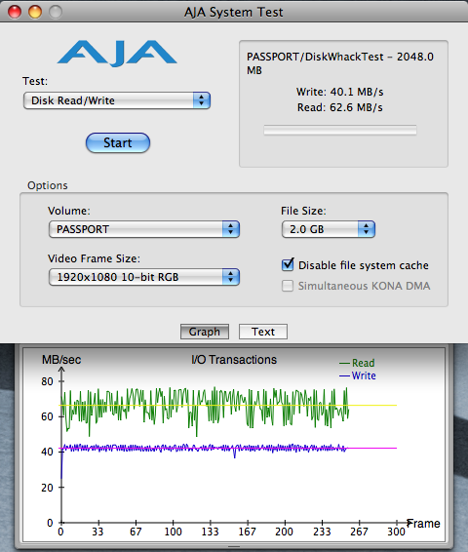
Task: Click the green Read legend entry
Action: tap(357, 363)
